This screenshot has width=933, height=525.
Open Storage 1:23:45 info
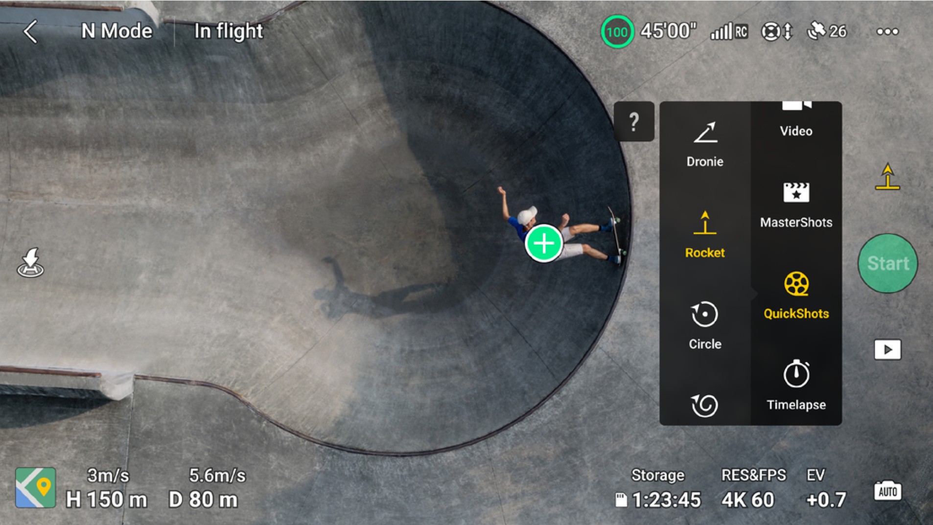click(x=658, y=488)
